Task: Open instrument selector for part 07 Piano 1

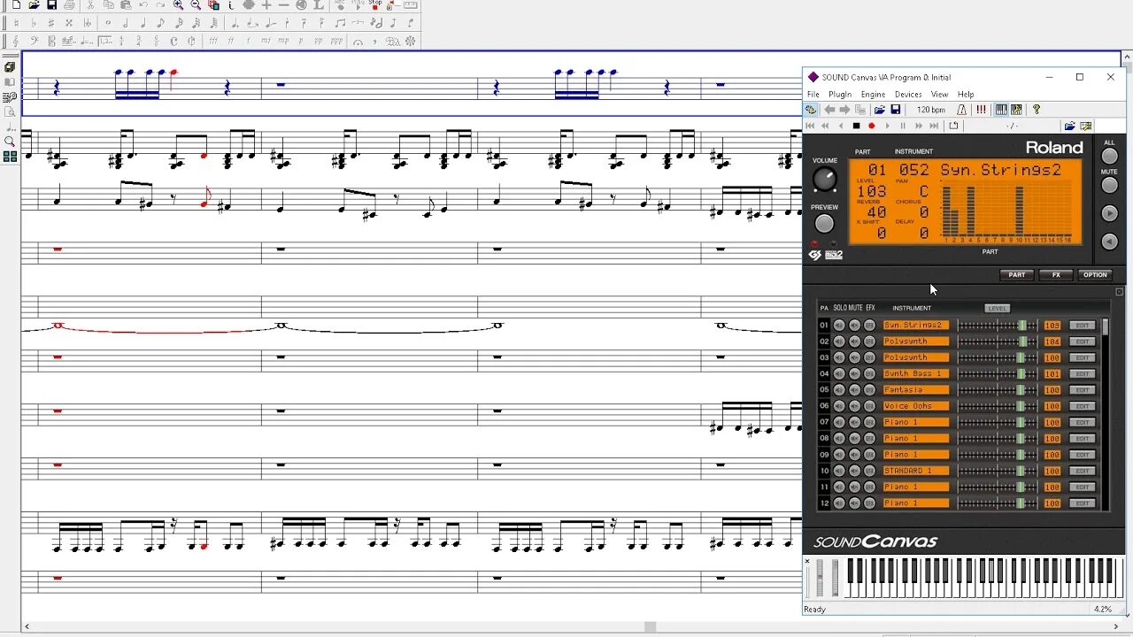Action: click(x=916, y=422)
